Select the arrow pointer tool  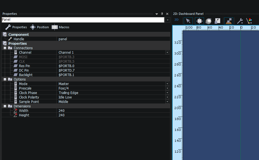pos(188,21)
